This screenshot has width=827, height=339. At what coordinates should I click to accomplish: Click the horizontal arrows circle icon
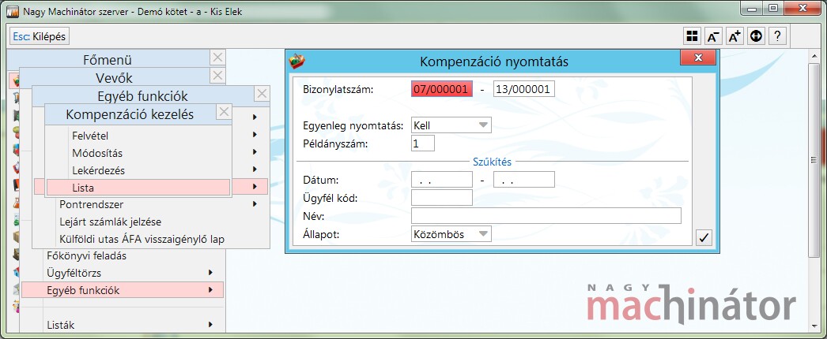(x=757, y=36)
